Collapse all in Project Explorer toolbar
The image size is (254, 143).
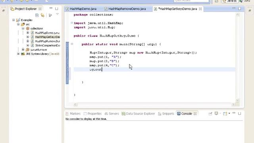(37, 15)
